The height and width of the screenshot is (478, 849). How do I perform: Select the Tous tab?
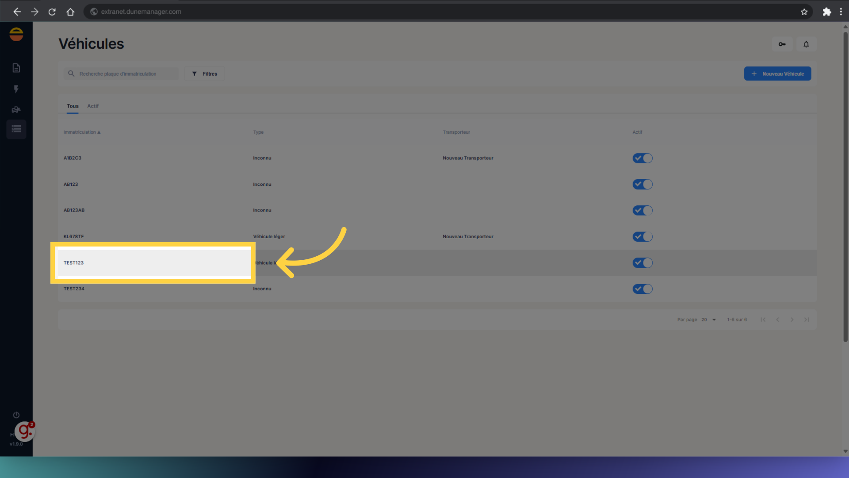coord(73,106)
